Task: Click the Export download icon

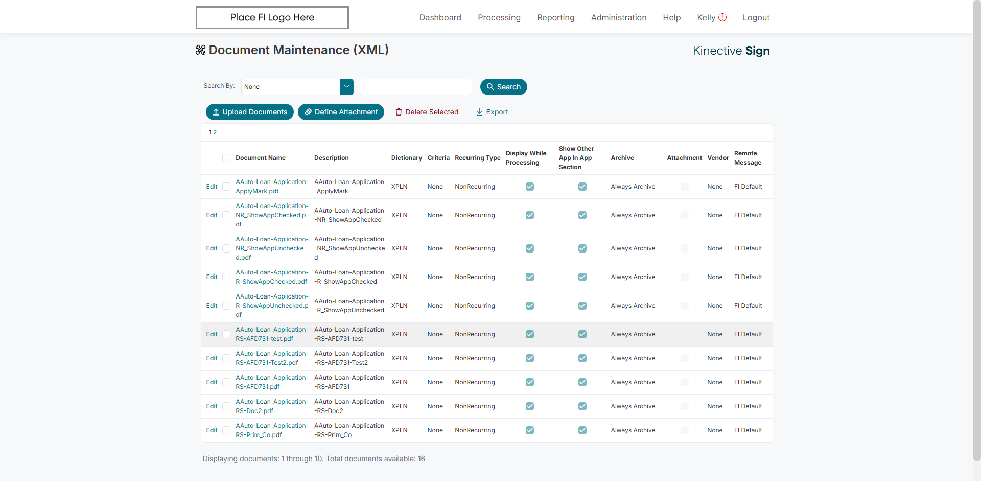Action: (x=479, y=112)
